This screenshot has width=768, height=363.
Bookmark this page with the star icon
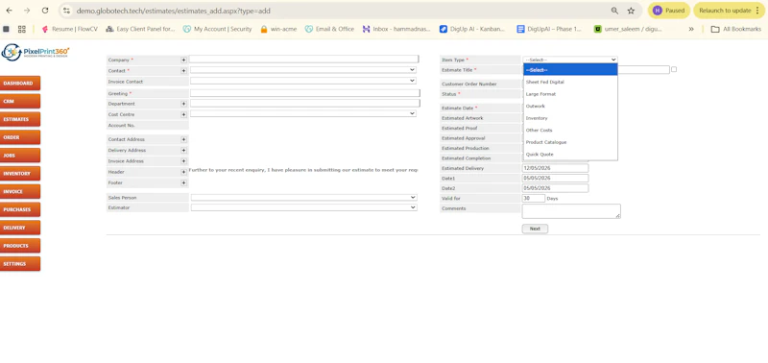(631, 11)
